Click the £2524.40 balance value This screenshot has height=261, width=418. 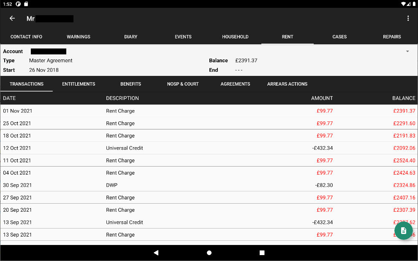pyautogui.click(x=404, y=160)
